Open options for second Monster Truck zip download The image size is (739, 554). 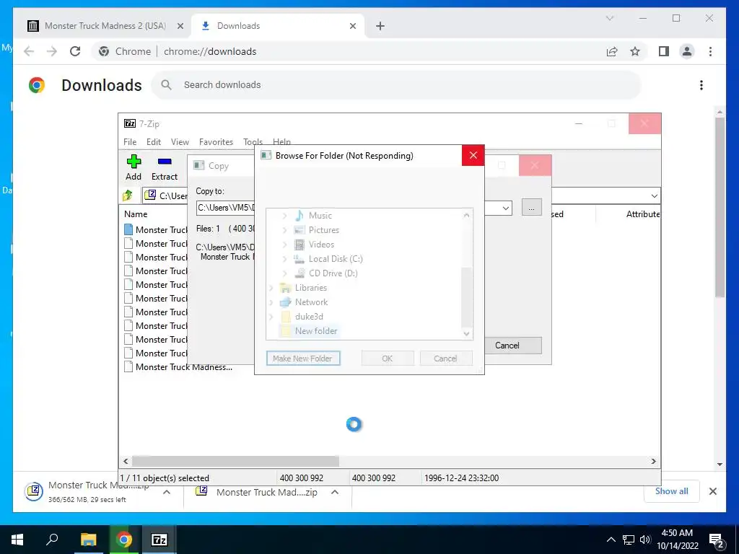tap(335, 492)
